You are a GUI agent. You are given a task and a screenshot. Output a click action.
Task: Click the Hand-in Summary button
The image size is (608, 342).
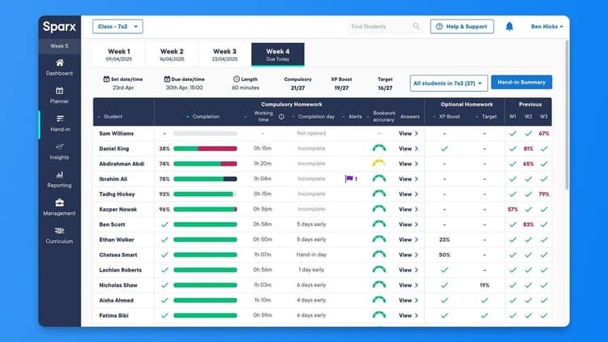[521, 83]
